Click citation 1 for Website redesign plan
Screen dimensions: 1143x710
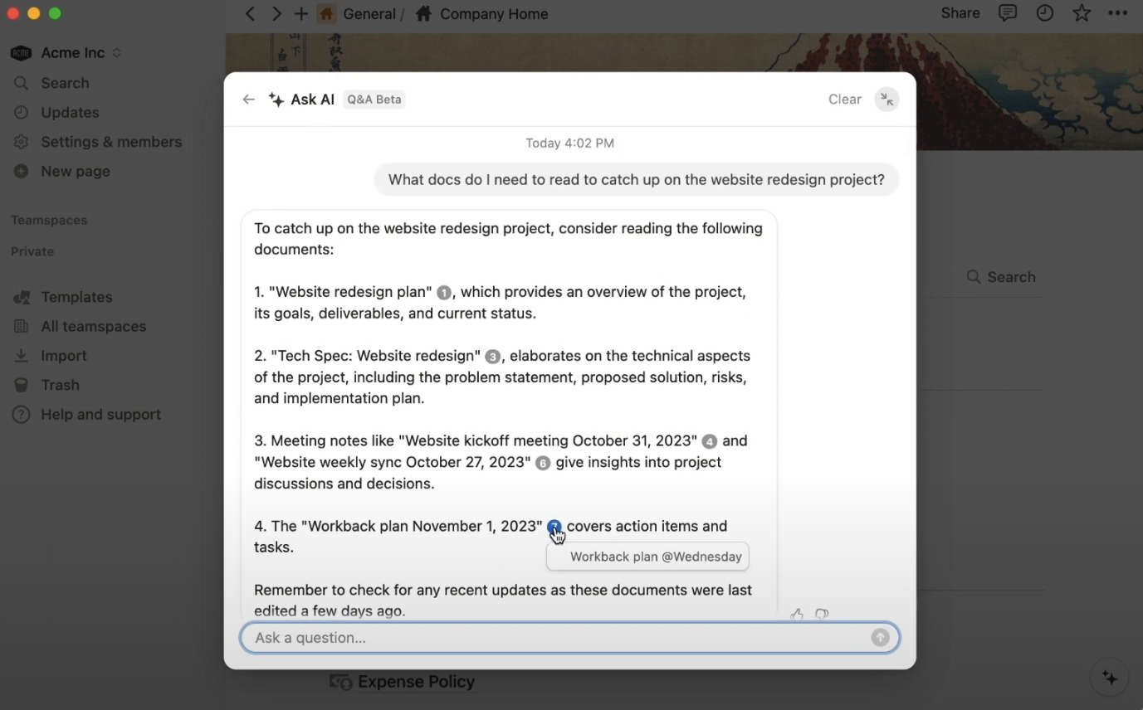[x=444, y=293]
